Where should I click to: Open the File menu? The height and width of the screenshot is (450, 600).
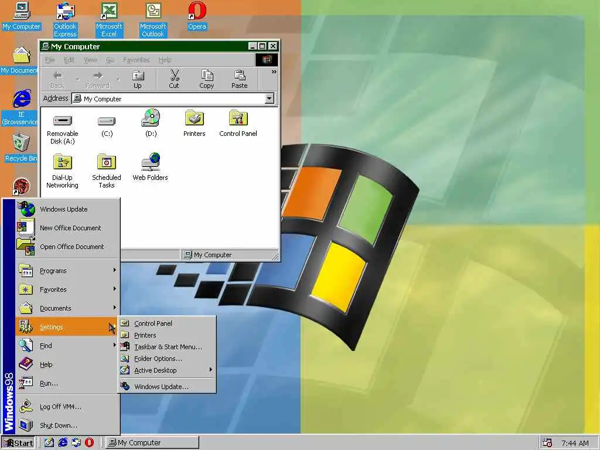tap(50, 60)
